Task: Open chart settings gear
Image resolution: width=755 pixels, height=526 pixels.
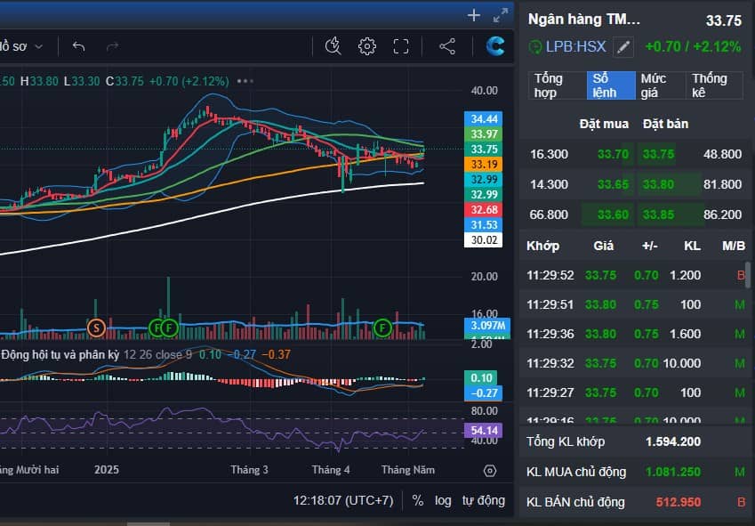Action: pos(367,46)
